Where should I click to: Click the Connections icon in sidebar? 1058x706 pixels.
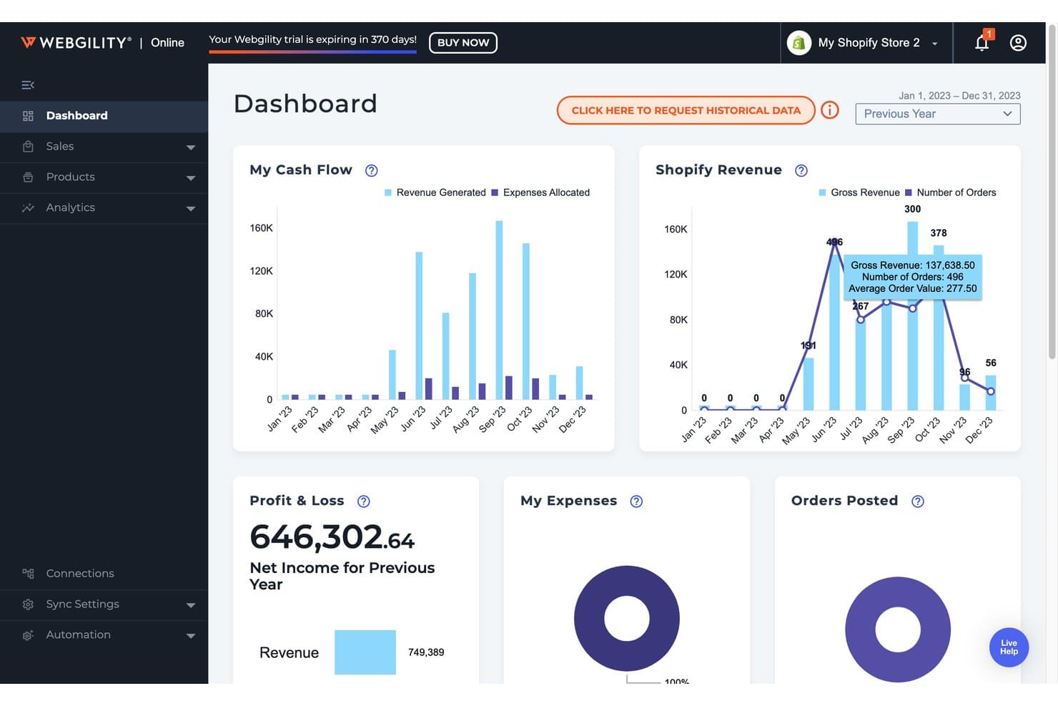click(28, 574)
